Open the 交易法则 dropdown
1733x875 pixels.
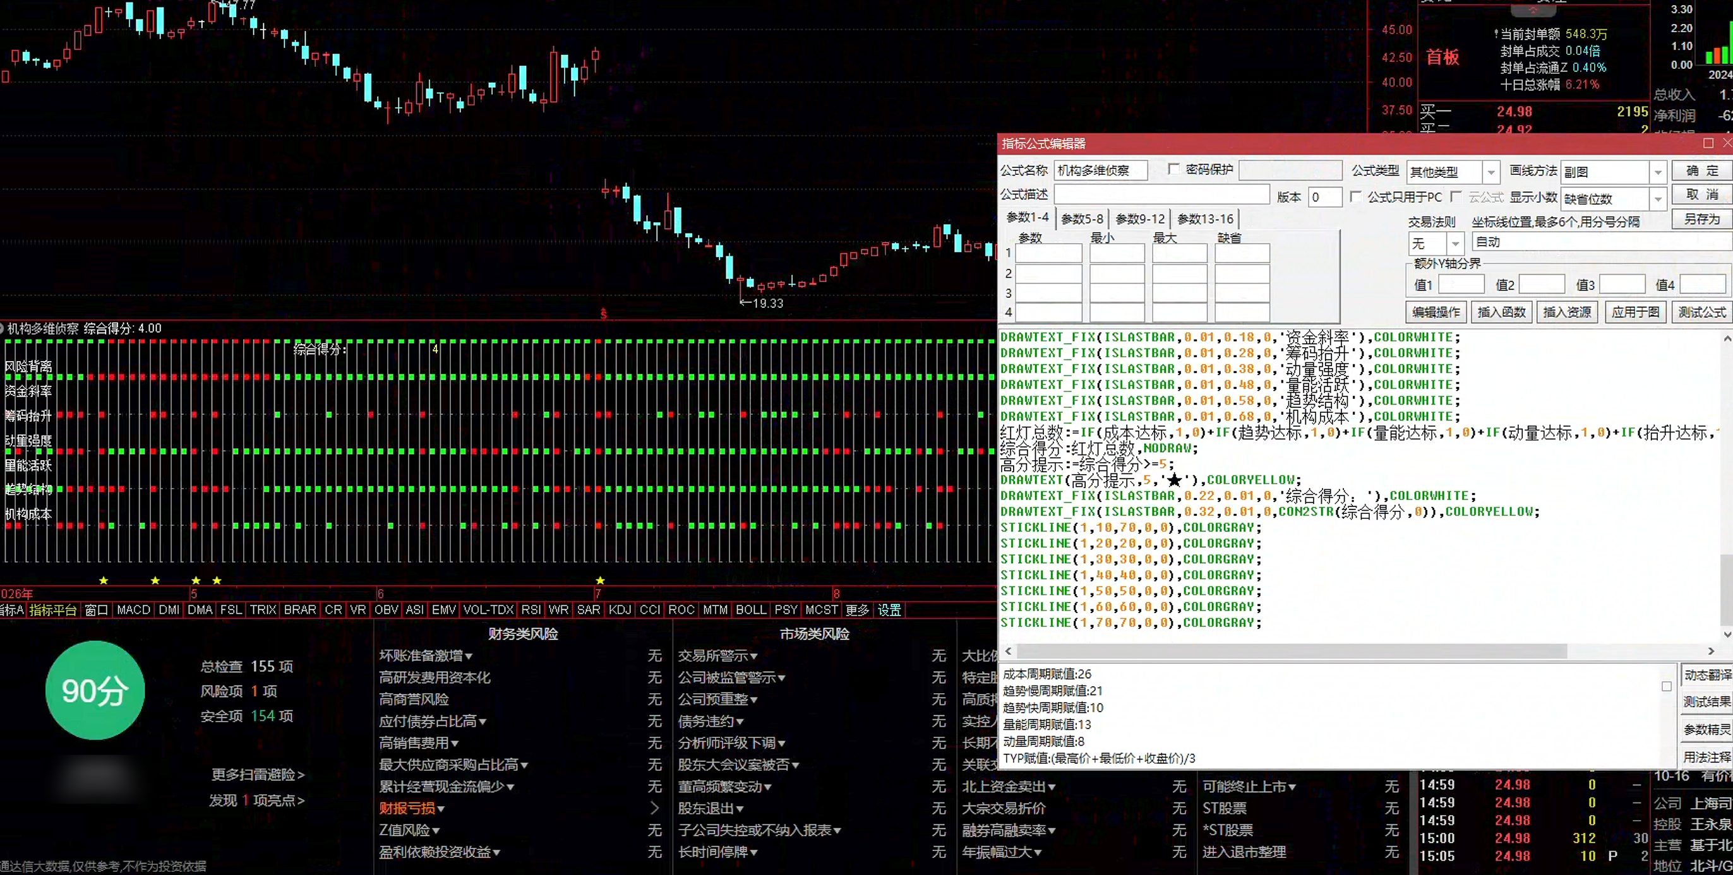[x=1455, y=243]
